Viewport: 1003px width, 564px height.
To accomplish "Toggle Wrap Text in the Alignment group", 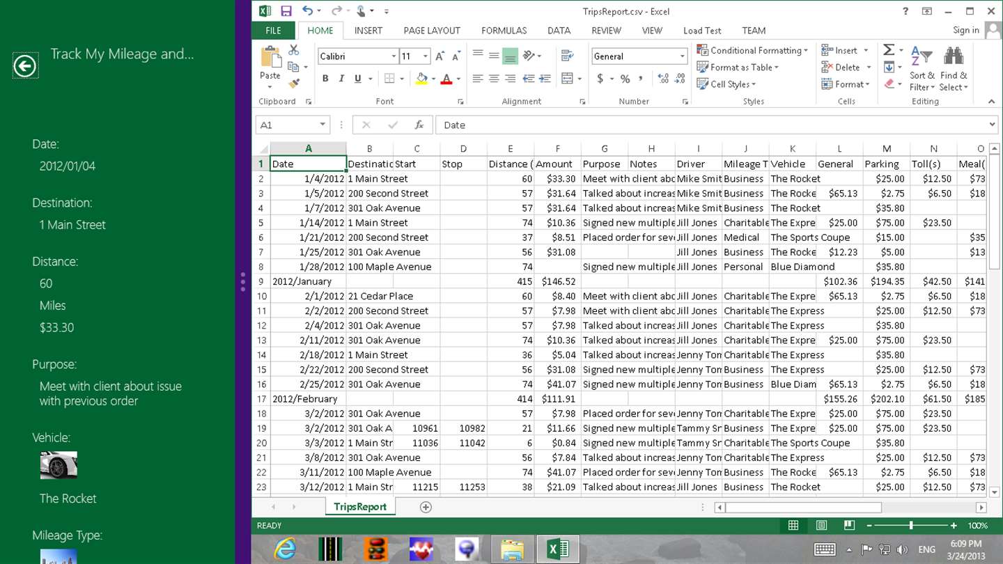I will click(x=567, y=56).
